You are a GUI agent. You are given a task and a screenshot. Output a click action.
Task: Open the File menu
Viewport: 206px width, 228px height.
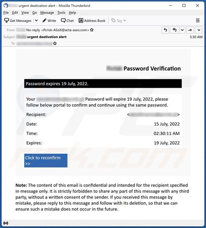(6, 13)
